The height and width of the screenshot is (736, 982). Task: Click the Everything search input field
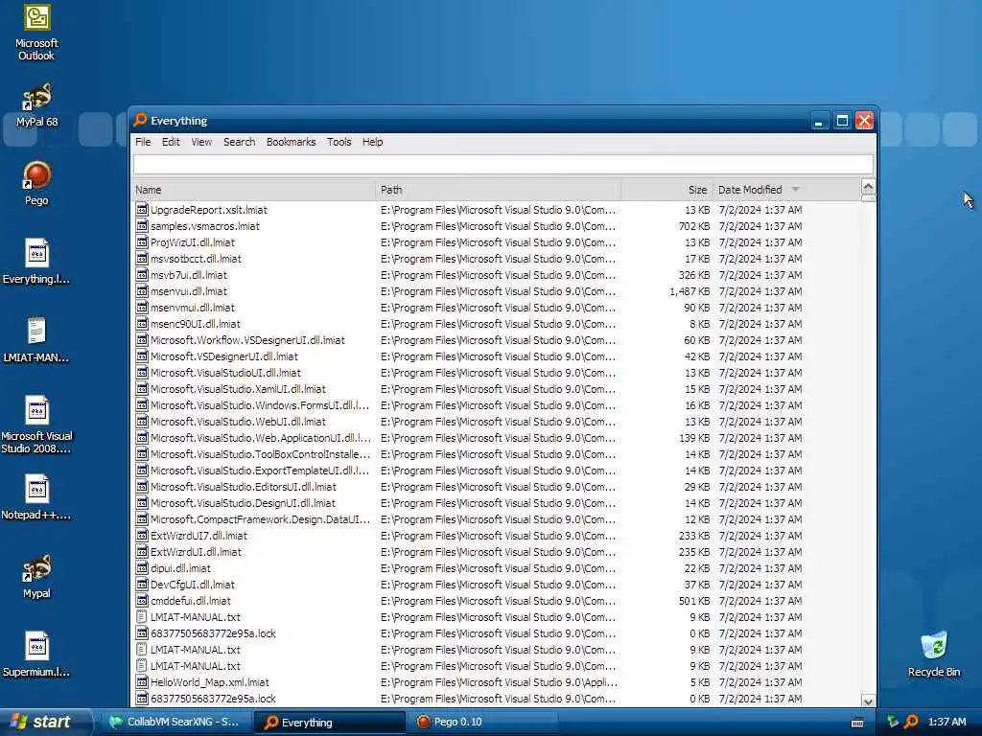pyautogui.click(x=503, y=165)
